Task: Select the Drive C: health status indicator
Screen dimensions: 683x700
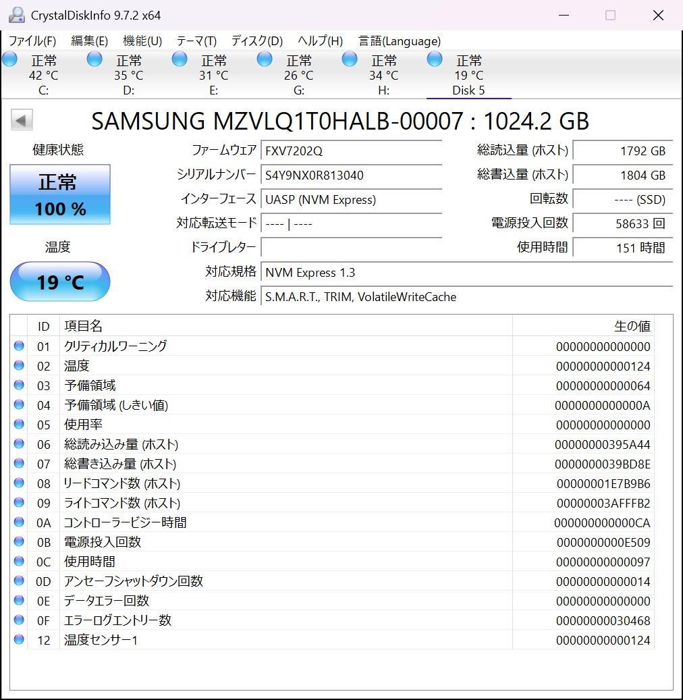Action: click(x=9, y=59)
